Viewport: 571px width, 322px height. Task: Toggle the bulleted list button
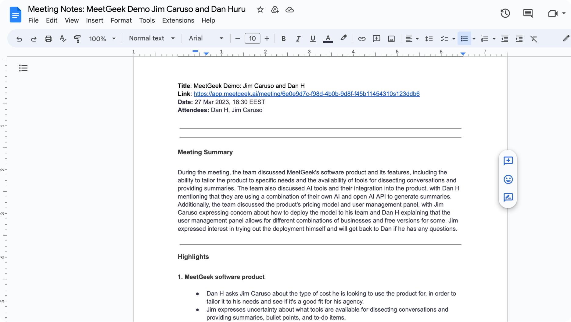(464, 39)
